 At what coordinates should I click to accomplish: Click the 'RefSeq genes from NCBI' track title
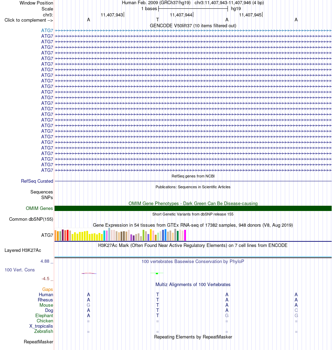point(193,176)
